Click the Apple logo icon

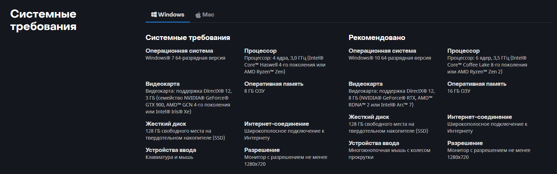pos(198,15)
